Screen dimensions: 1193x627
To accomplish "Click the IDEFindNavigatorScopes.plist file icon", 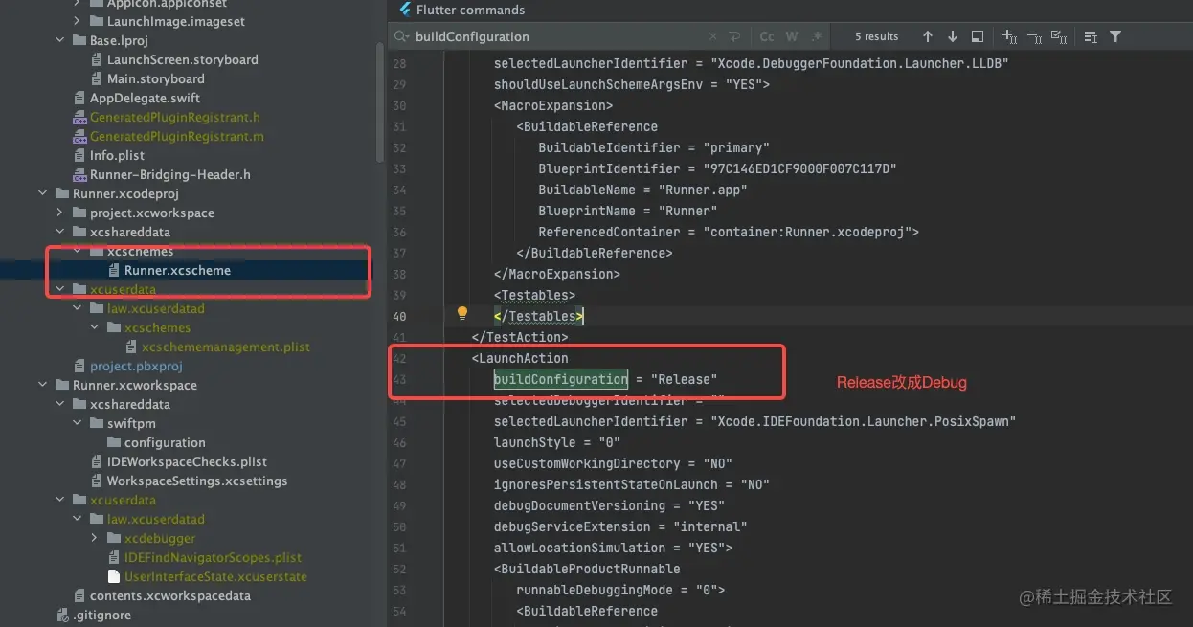I will click(115, 557).
